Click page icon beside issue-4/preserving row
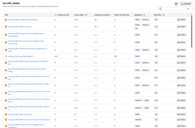 (6, 42)
